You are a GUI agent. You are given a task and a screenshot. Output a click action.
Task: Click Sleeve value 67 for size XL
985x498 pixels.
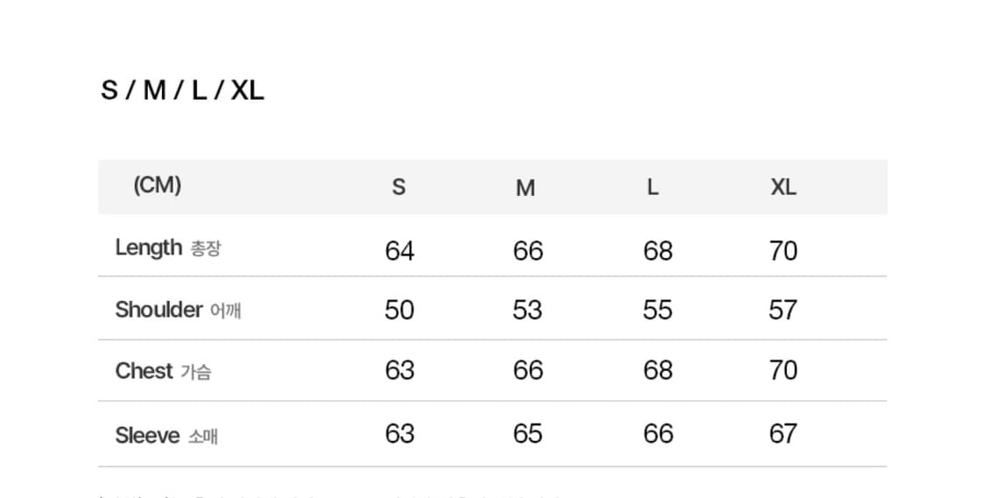pos(783,434)
